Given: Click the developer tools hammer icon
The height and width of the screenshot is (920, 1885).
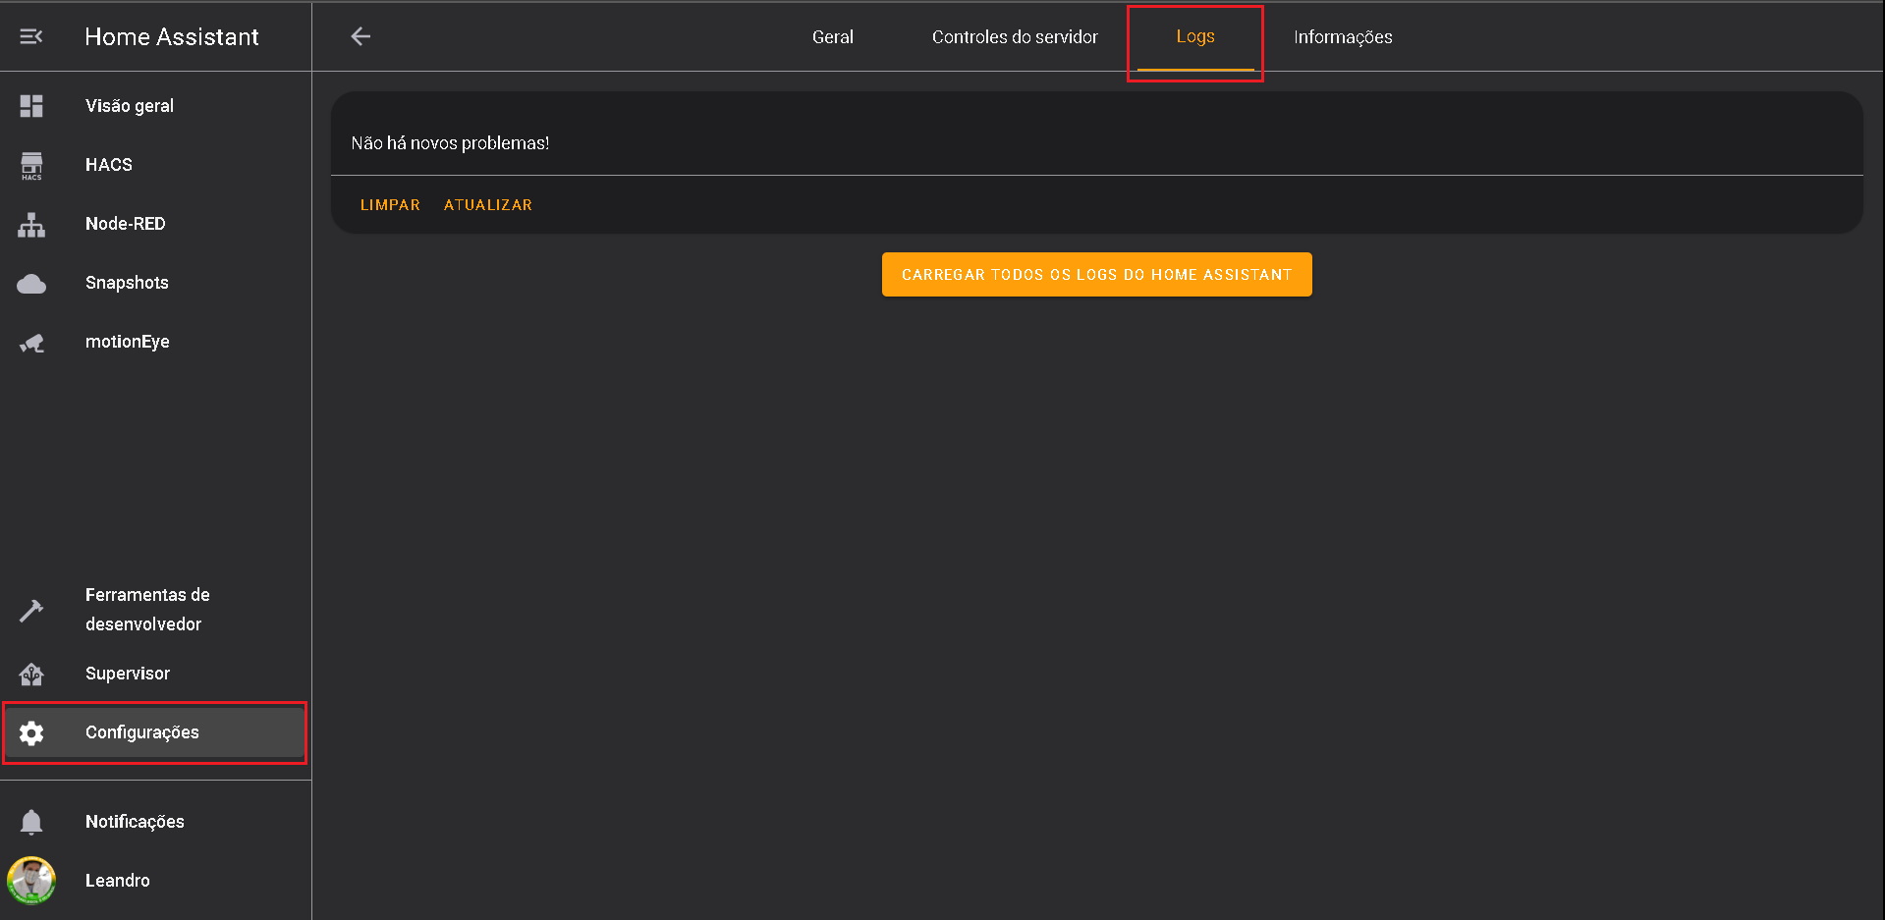Looking at the screenshot, I should (x=31, y=611).
